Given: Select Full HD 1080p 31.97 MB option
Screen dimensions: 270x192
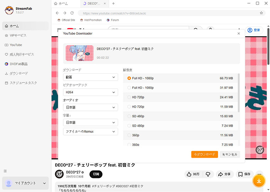Looking at the screenshot, I should [x=180, y=88].
